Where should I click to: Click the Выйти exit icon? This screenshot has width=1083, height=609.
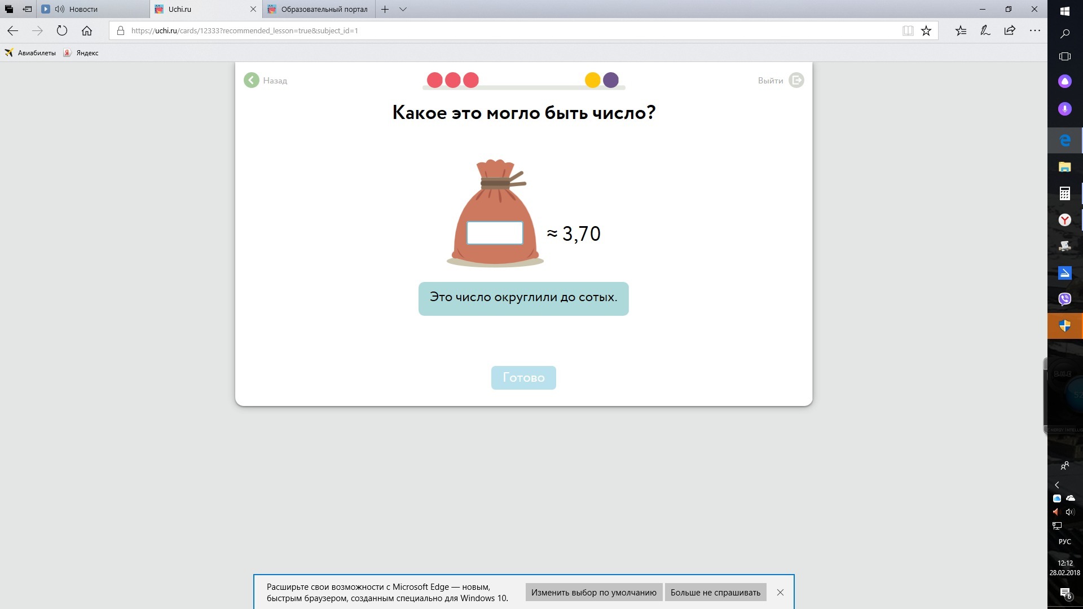tap(796, 80)
